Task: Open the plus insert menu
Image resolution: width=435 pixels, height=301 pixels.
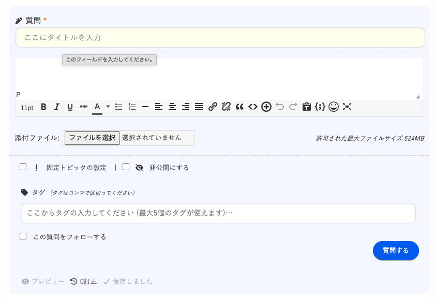Action: pos(266,107)
